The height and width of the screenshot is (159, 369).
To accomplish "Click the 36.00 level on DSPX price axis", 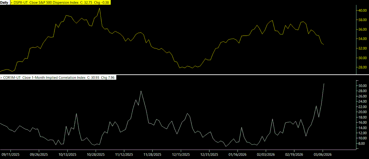I will click(x=362, y=29).
